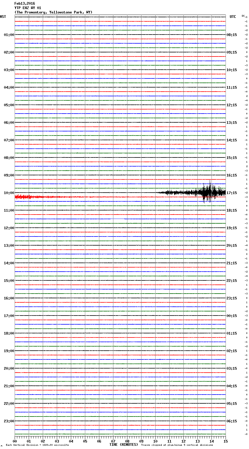Select the 13:00 MST time label
Screen dimensions: 249x449
[x=9, y=246]
